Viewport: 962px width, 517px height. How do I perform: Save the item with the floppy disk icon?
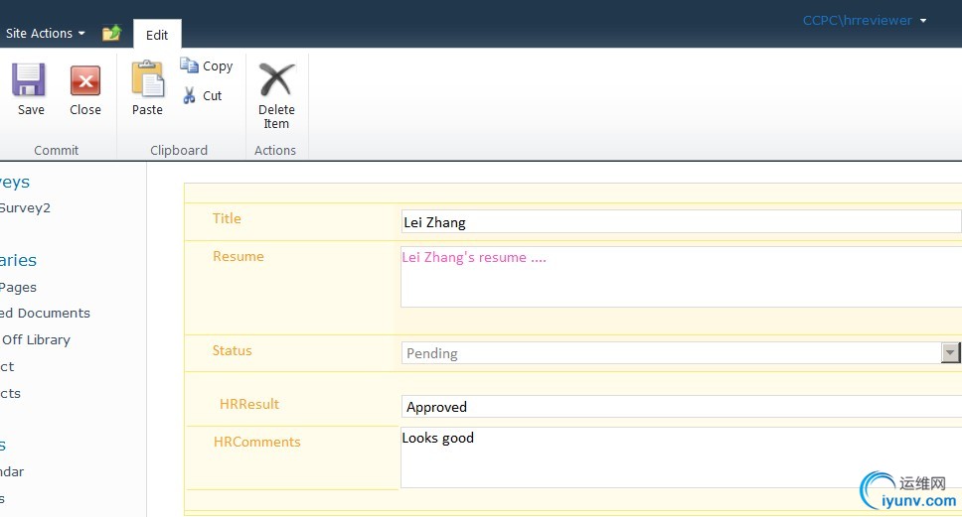[28, 80]
